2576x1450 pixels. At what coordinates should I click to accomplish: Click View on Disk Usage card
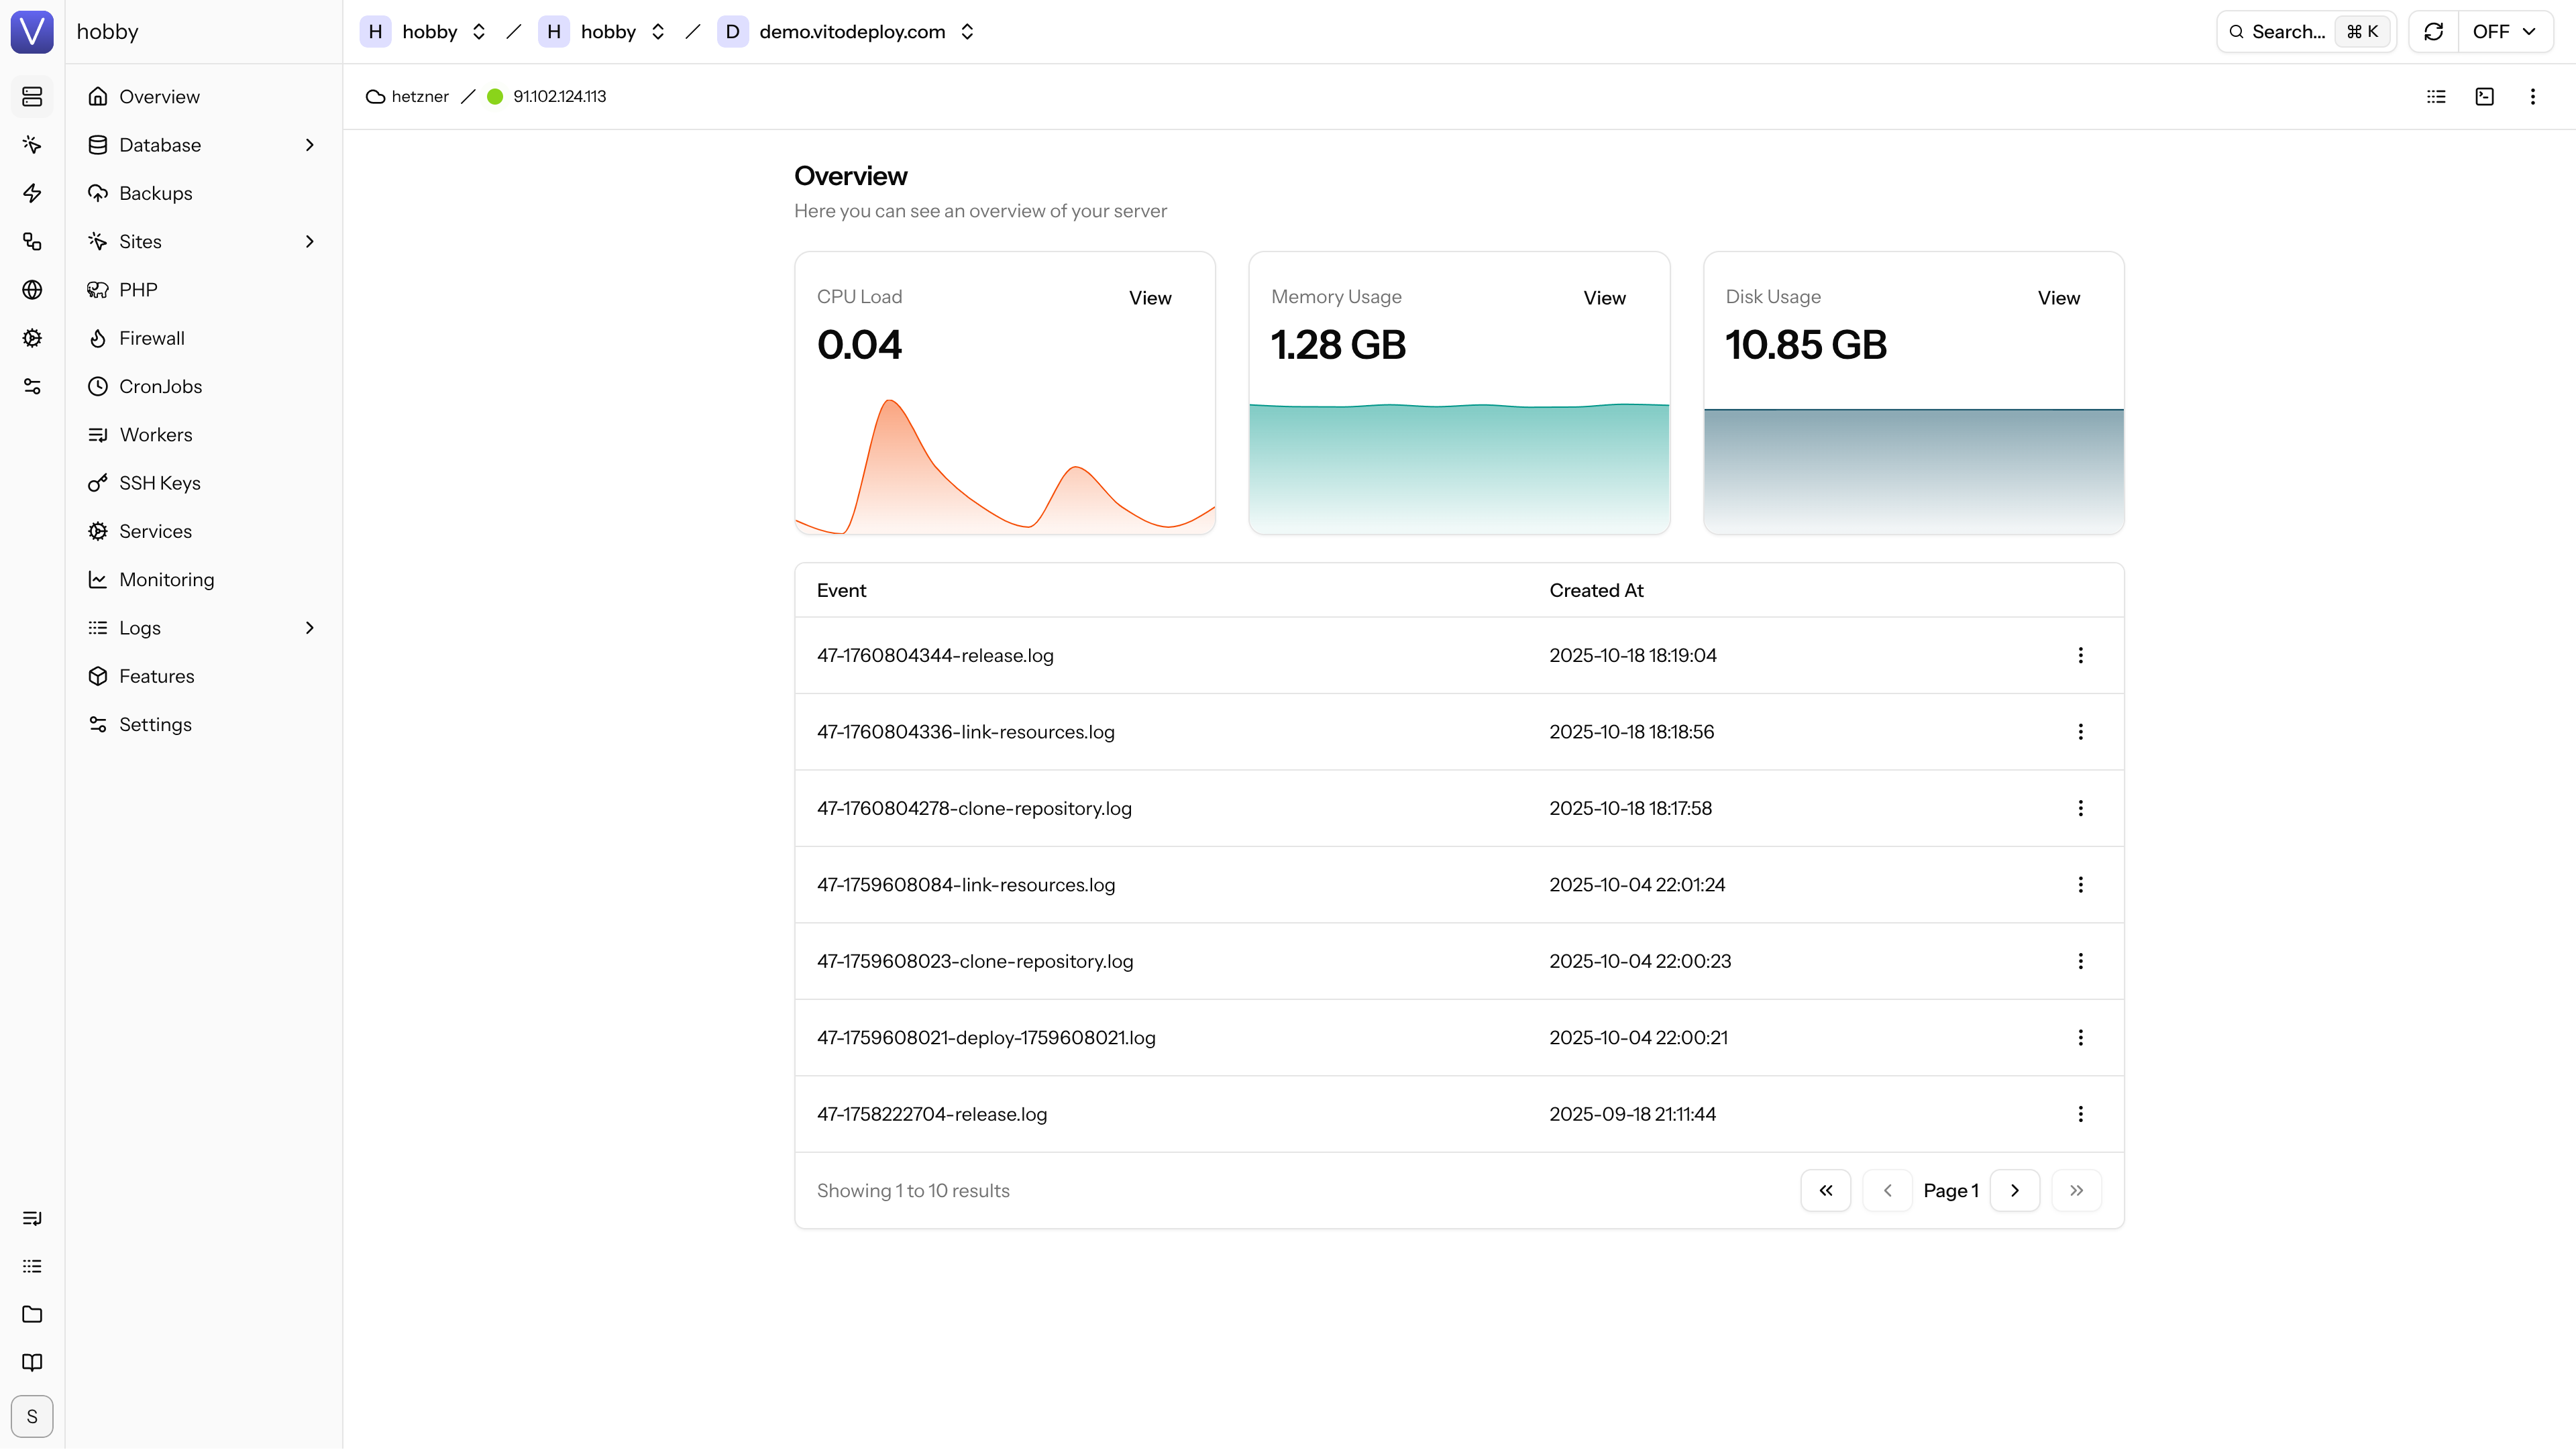point(2058,298)
